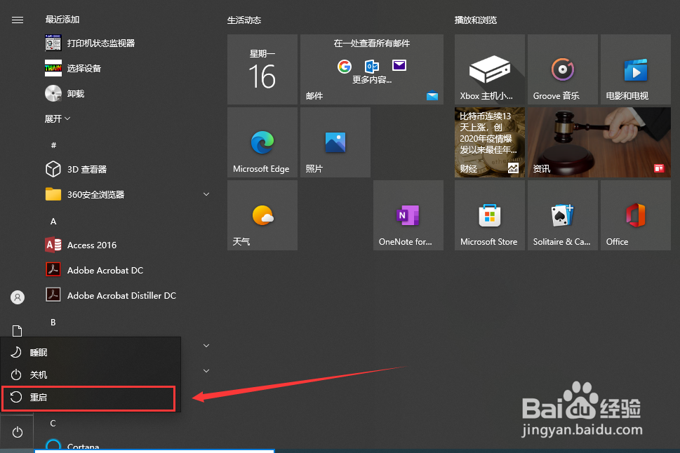Open the Weather tile

point(262,215)
